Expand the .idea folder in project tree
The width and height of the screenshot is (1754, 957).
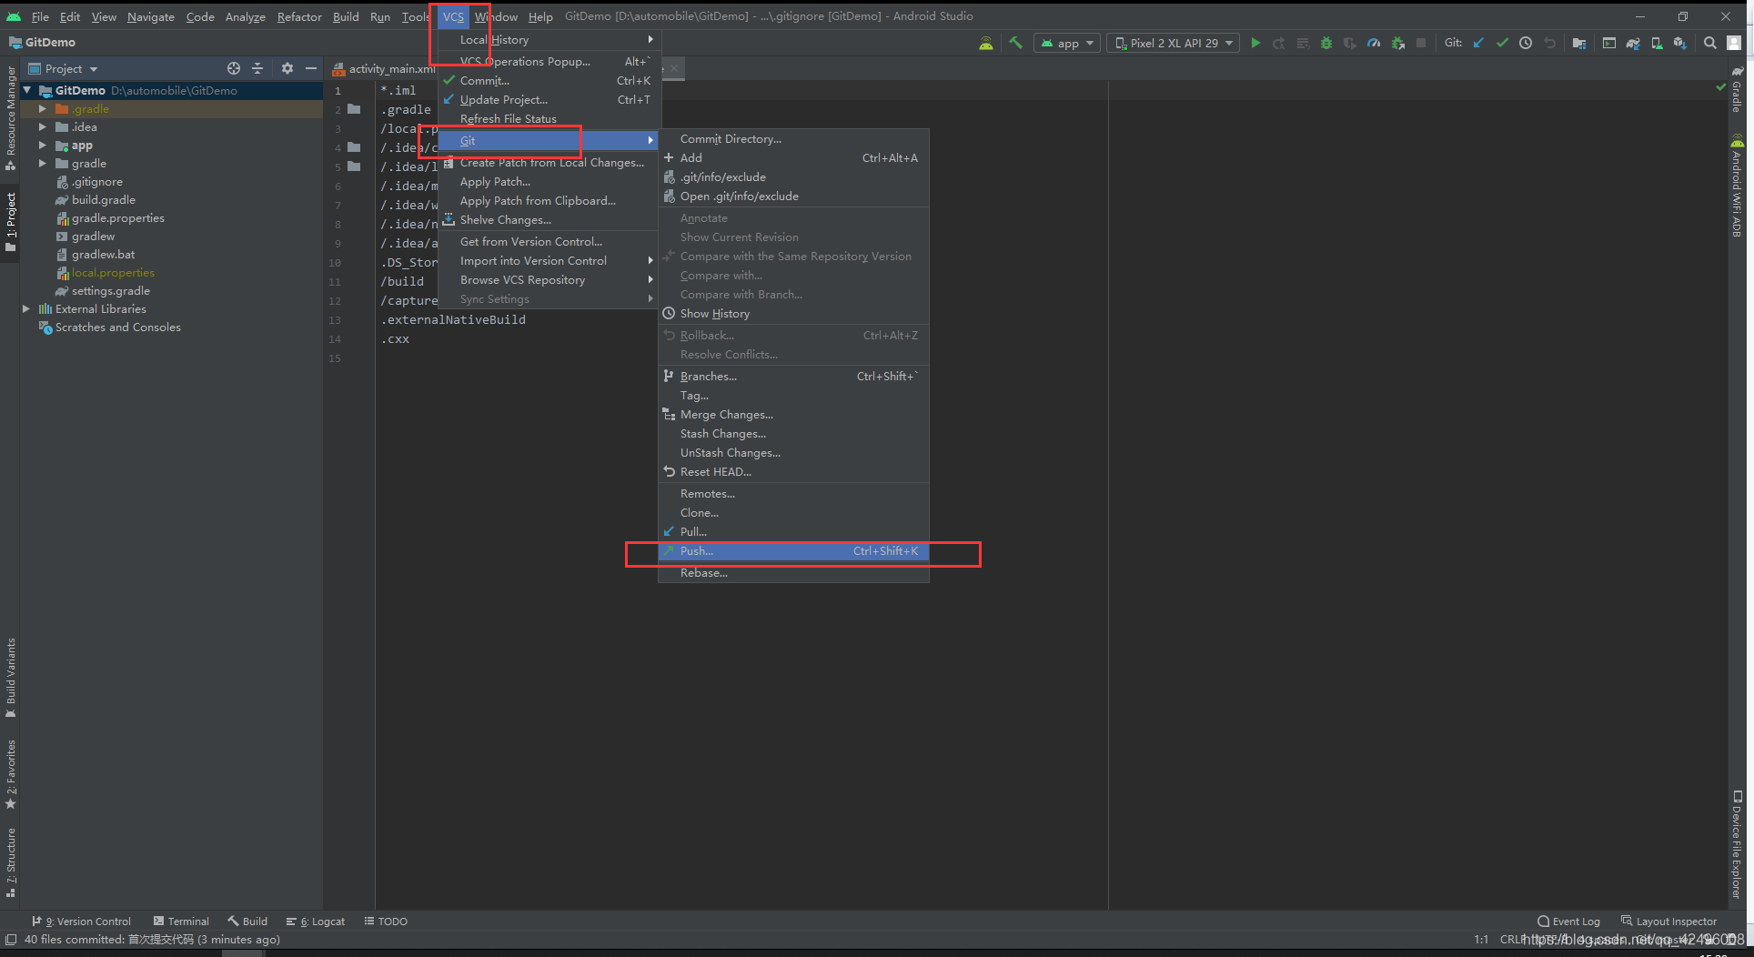pyautogui.click(x=42, y=127)
